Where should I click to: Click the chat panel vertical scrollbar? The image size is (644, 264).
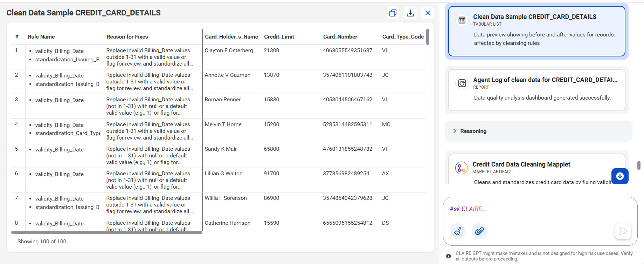click(x=639, y=165)
